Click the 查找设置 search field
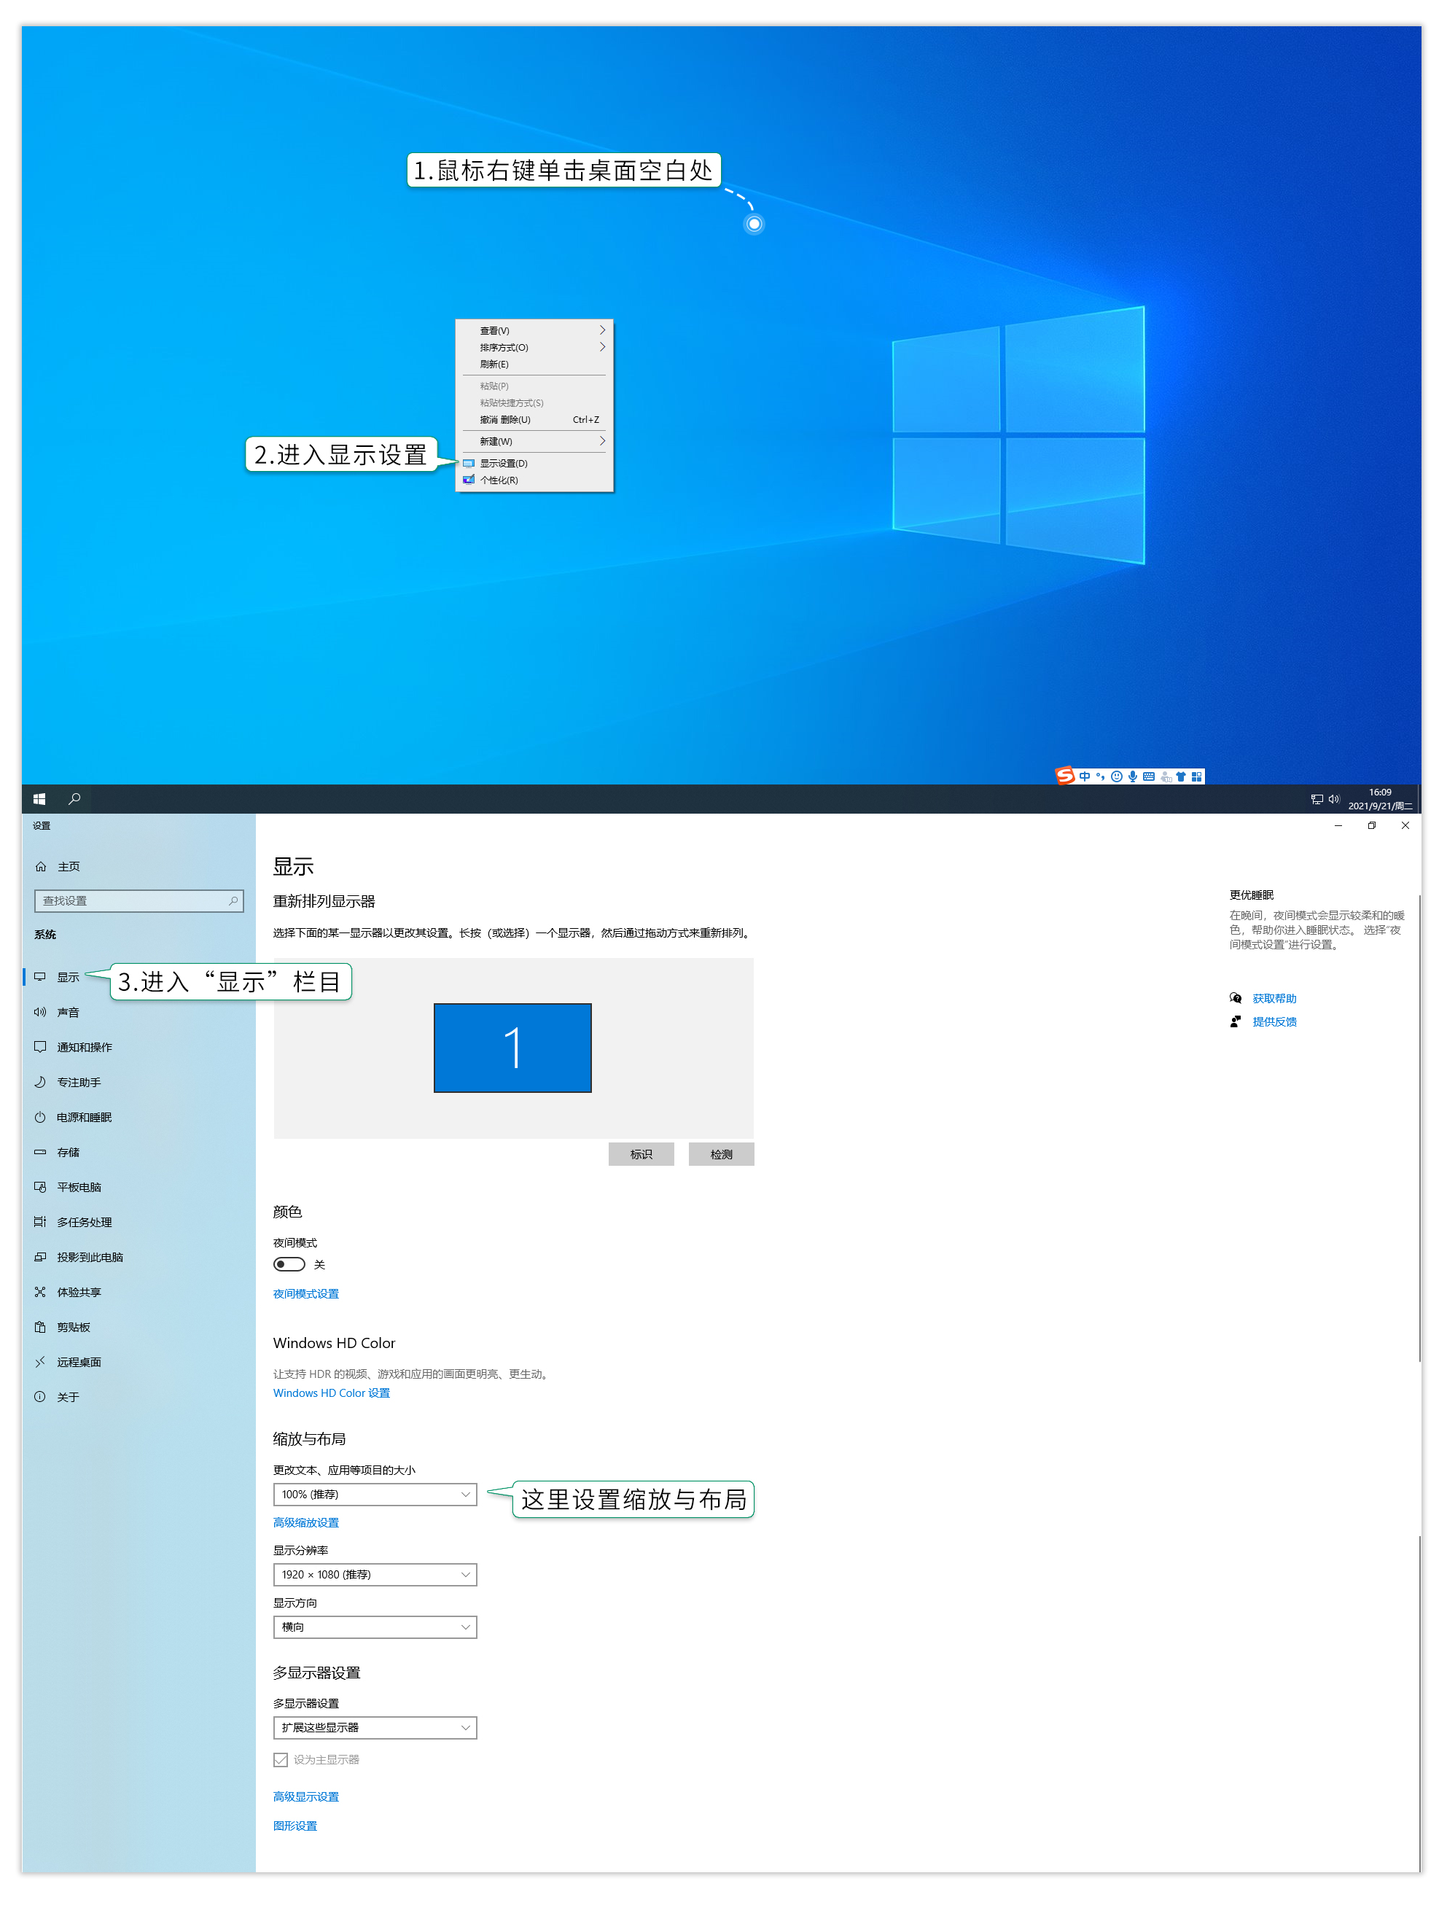Image resolution: width=1439 pixels, height=1916 pixels. 134,901
